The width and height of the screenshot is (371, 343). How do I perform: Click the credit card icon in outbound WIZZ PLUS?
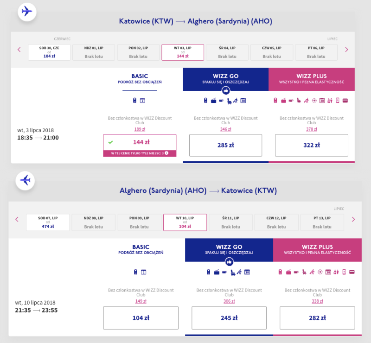coord(345,101)
